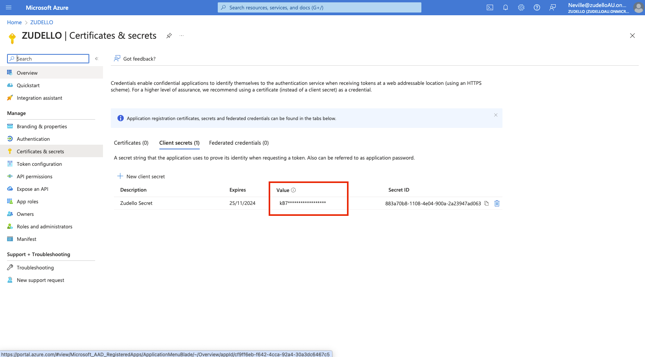
Task: Open the user account avatar
Action: (x=638, y=7)
